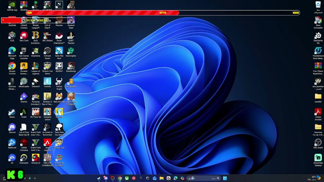324x182 pixels.
Task: Open the Windows Start menu
Action: 225,178
